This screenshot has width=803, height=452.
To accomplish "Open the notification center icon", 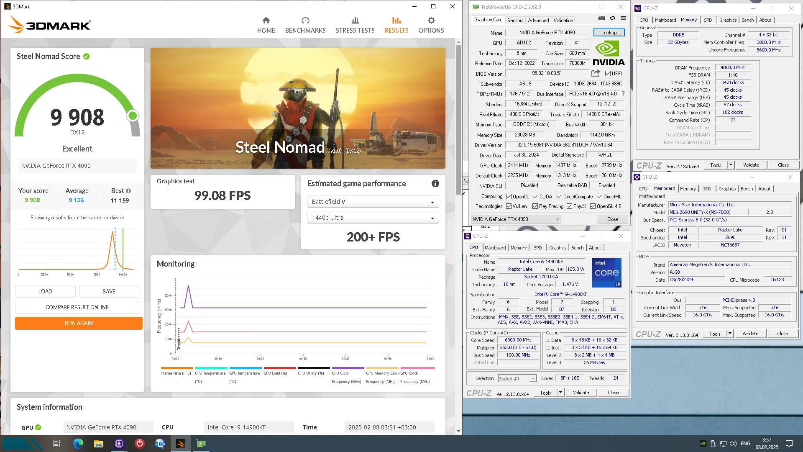I will coord(789,444).
